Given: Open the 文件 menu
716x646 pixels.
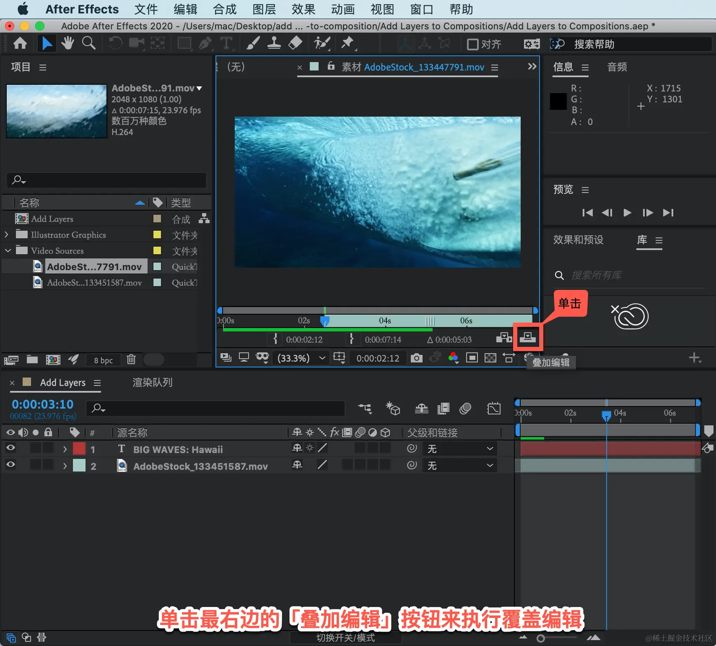Looking at the screenshot, I should click(x=146, y=9).
